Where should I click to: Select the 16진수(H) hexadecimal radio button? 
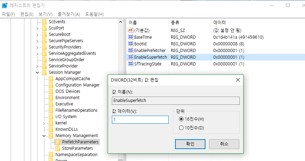click(x=181, y=119)
